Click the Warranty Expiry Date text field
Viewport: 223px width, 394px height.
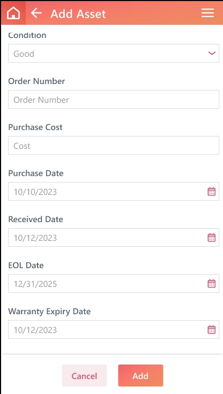coord(114,329)
